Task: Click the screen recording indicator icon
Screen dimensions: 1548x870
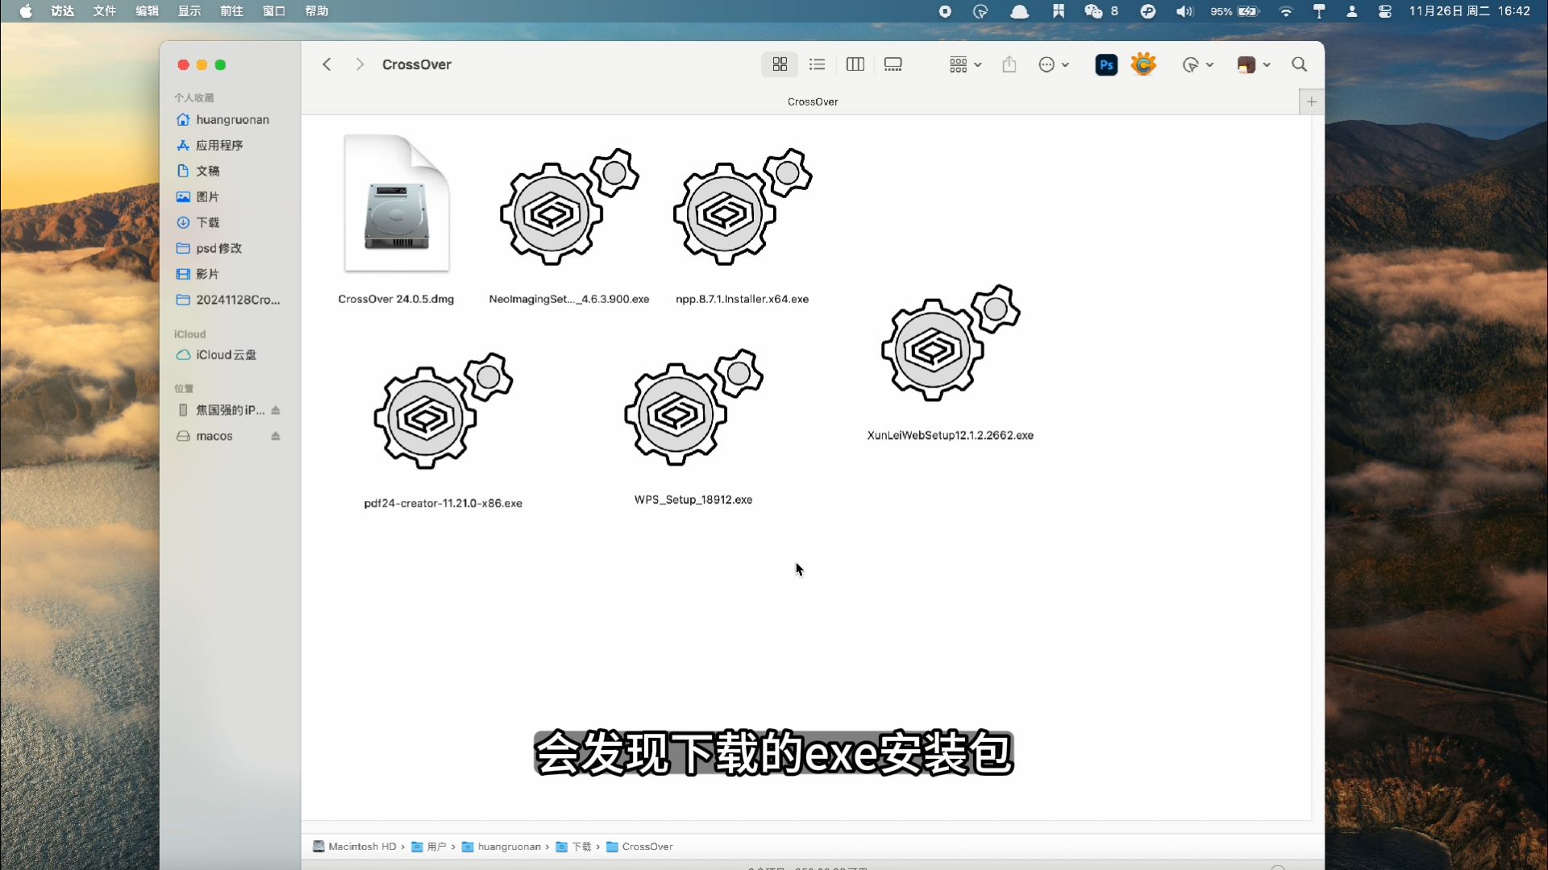Action: pos(945,11)
